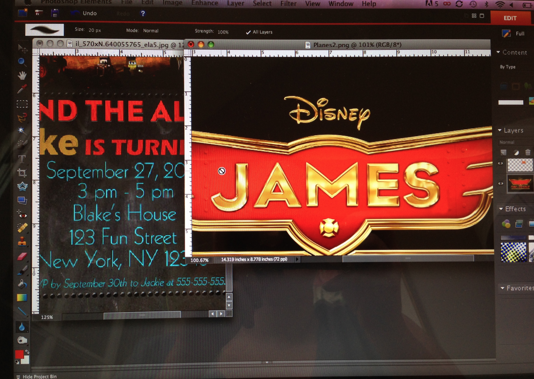534x379 pixels.
Task: Select the Brush tool
Action: (22, 270)
